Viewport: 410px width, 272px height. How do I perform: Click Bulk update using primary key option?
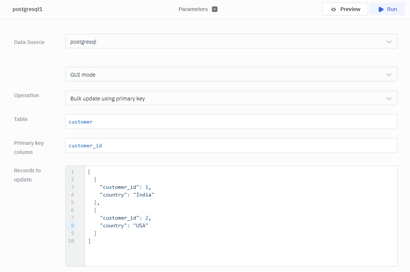(108, 99)
